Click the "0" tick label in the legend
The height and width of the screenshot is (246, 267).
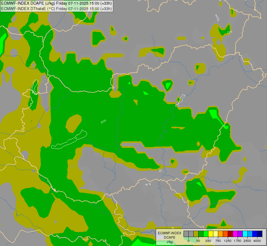(x=188, y=241)
